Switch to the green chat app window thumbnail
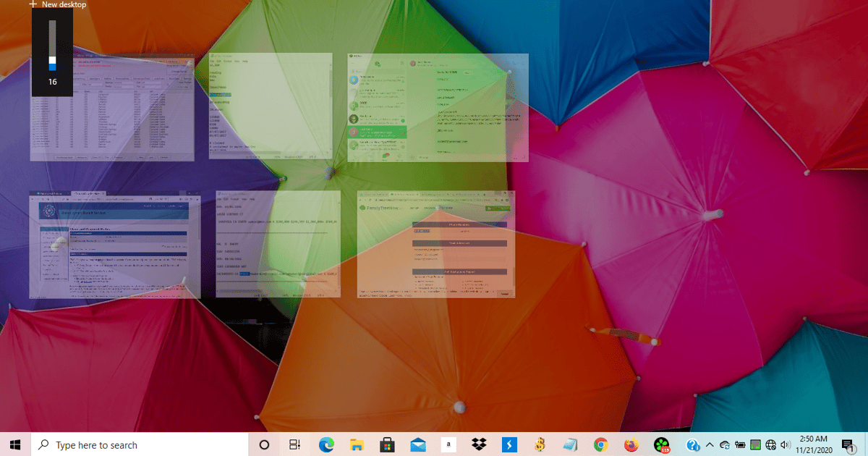The image size is (868, 456). tap(438, 107)
